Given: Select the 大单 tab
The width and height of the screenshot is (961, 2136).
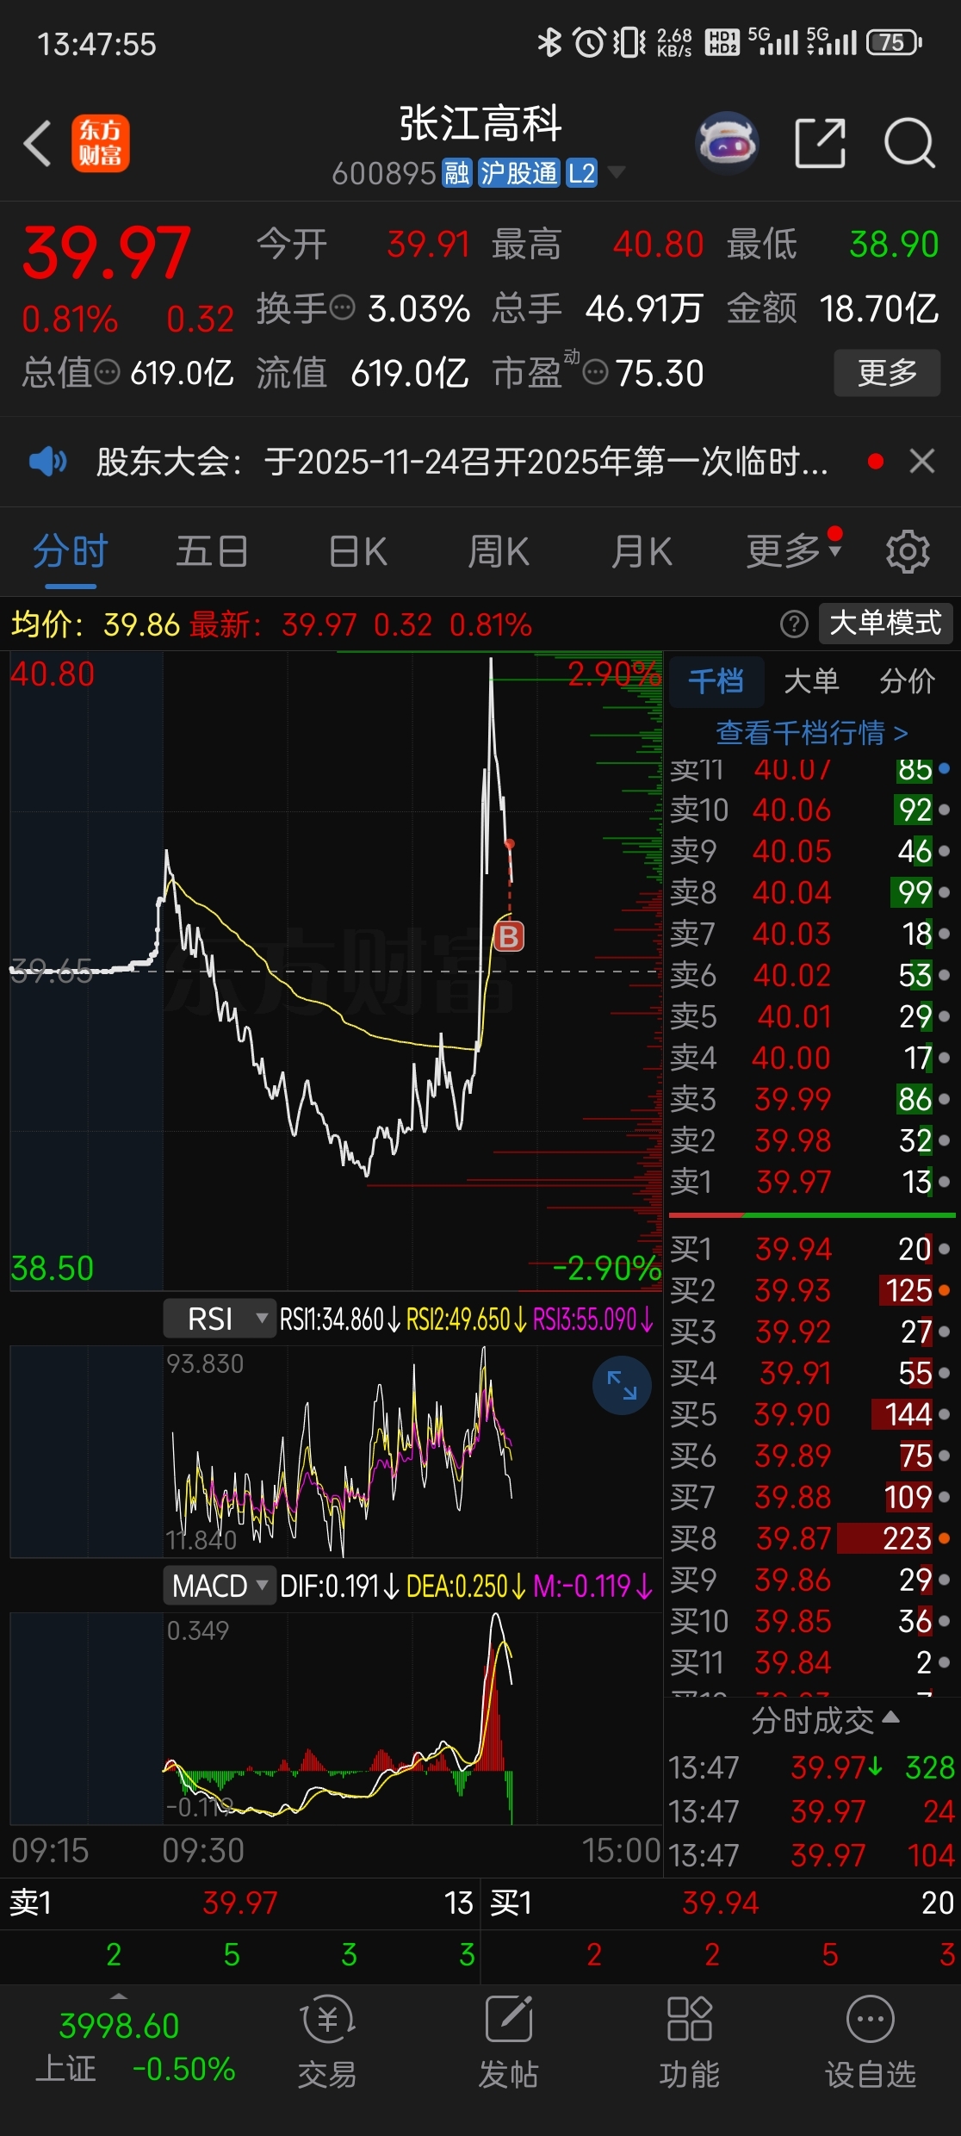Looking at the screenshot, I should [811, 681].
